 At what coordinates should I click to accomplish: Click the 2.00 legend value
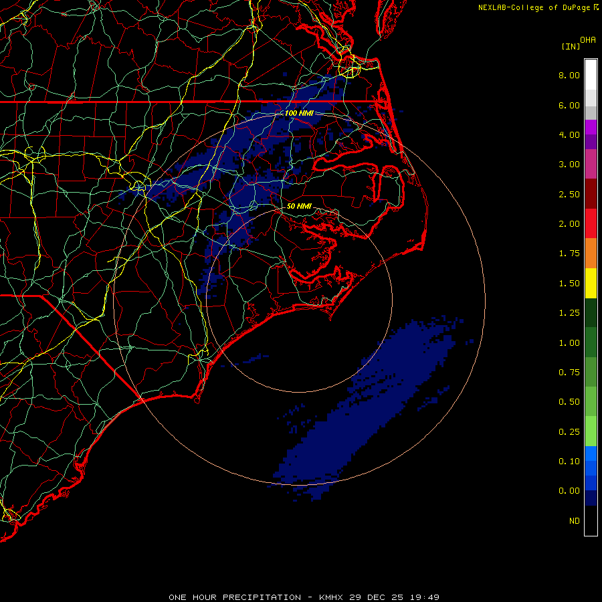tap(569, 224)
